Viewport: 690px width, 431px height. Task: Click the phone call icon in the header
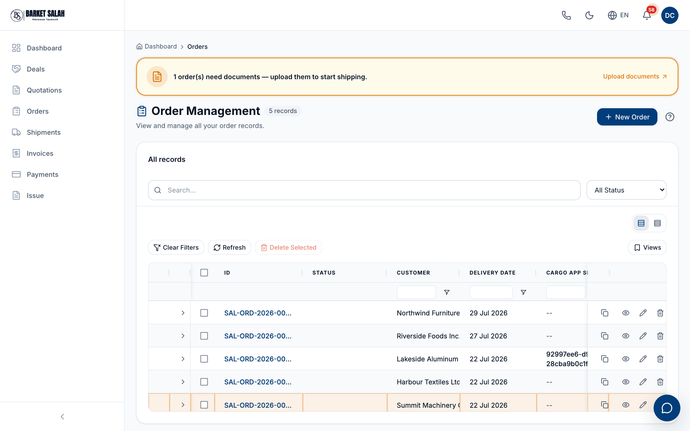(x=566, y=15)
